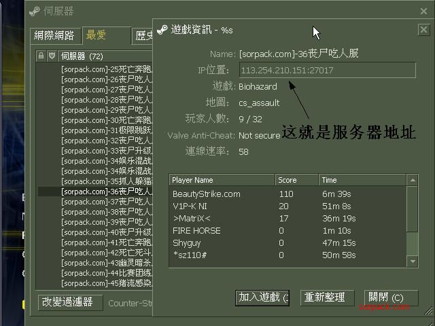Click into the IP位置 address field
Viewport: 435px width, 326px height.
[327, 70]
